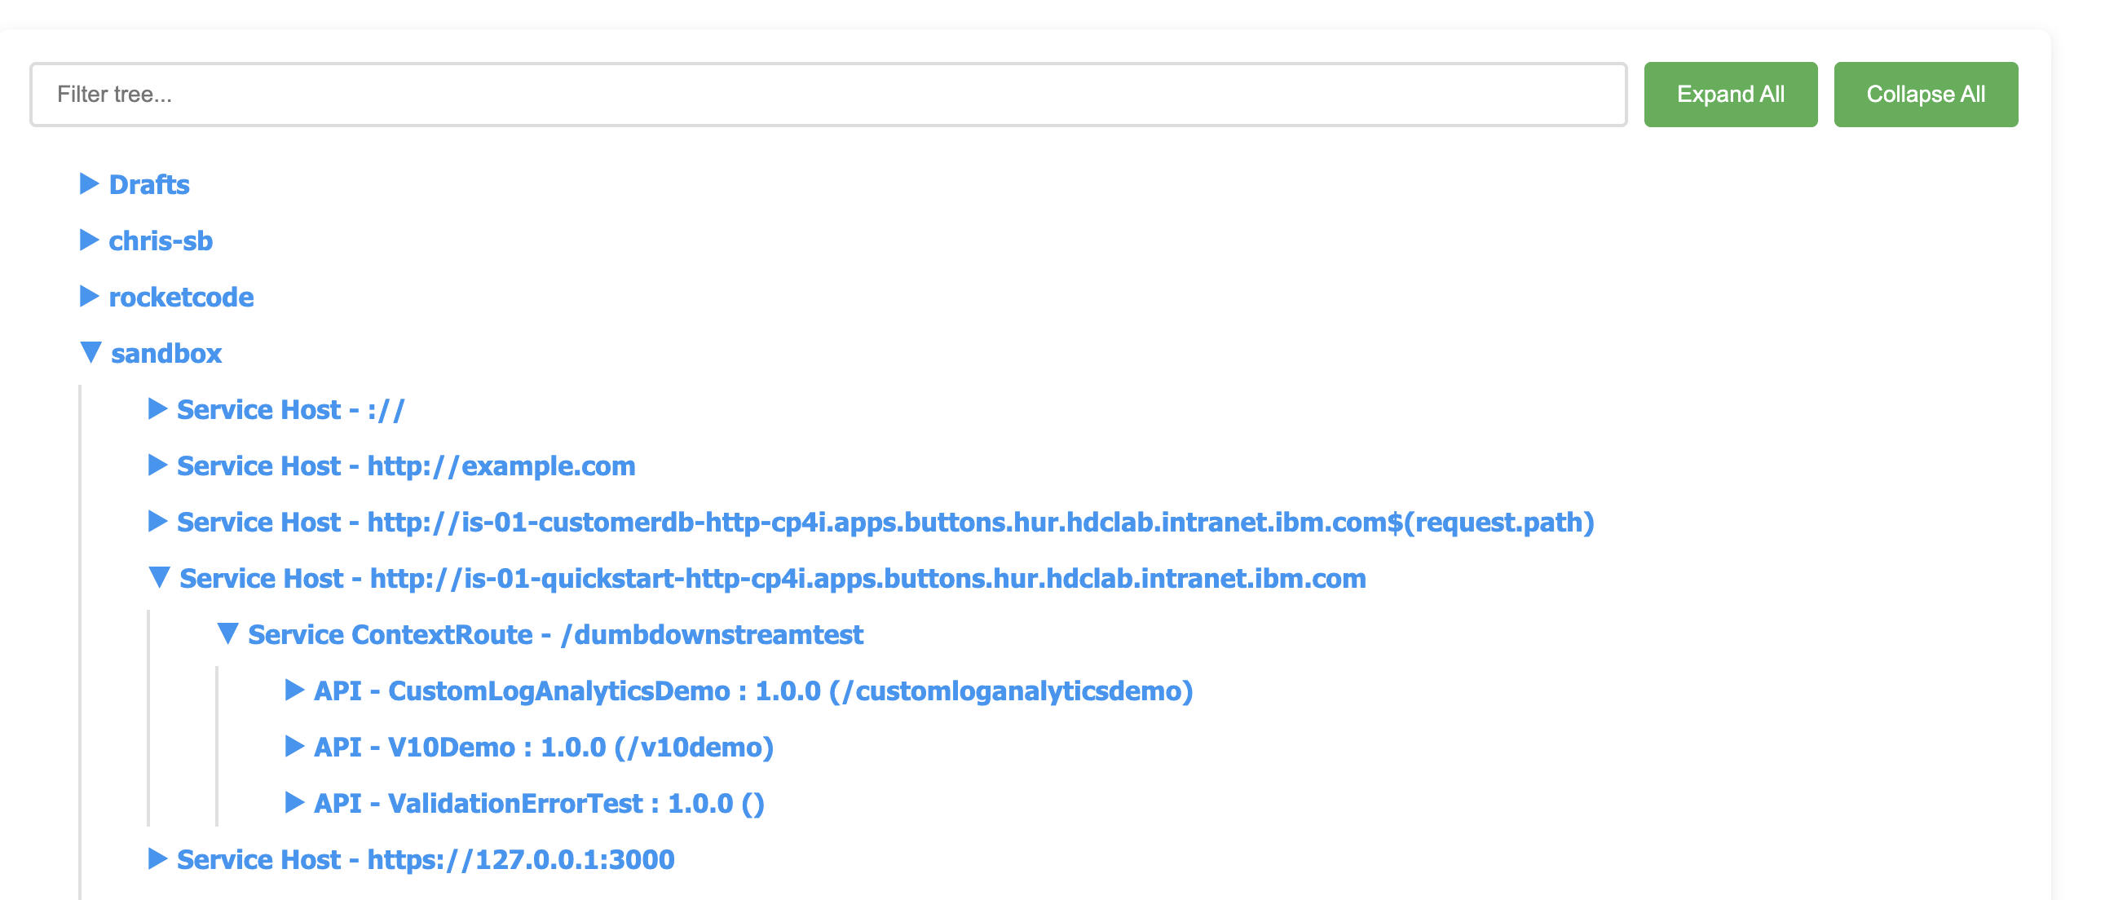Screen dimensions: 2105x900
Task: Expand ValidationErrorTest API arrow
Action: point(294,803)
